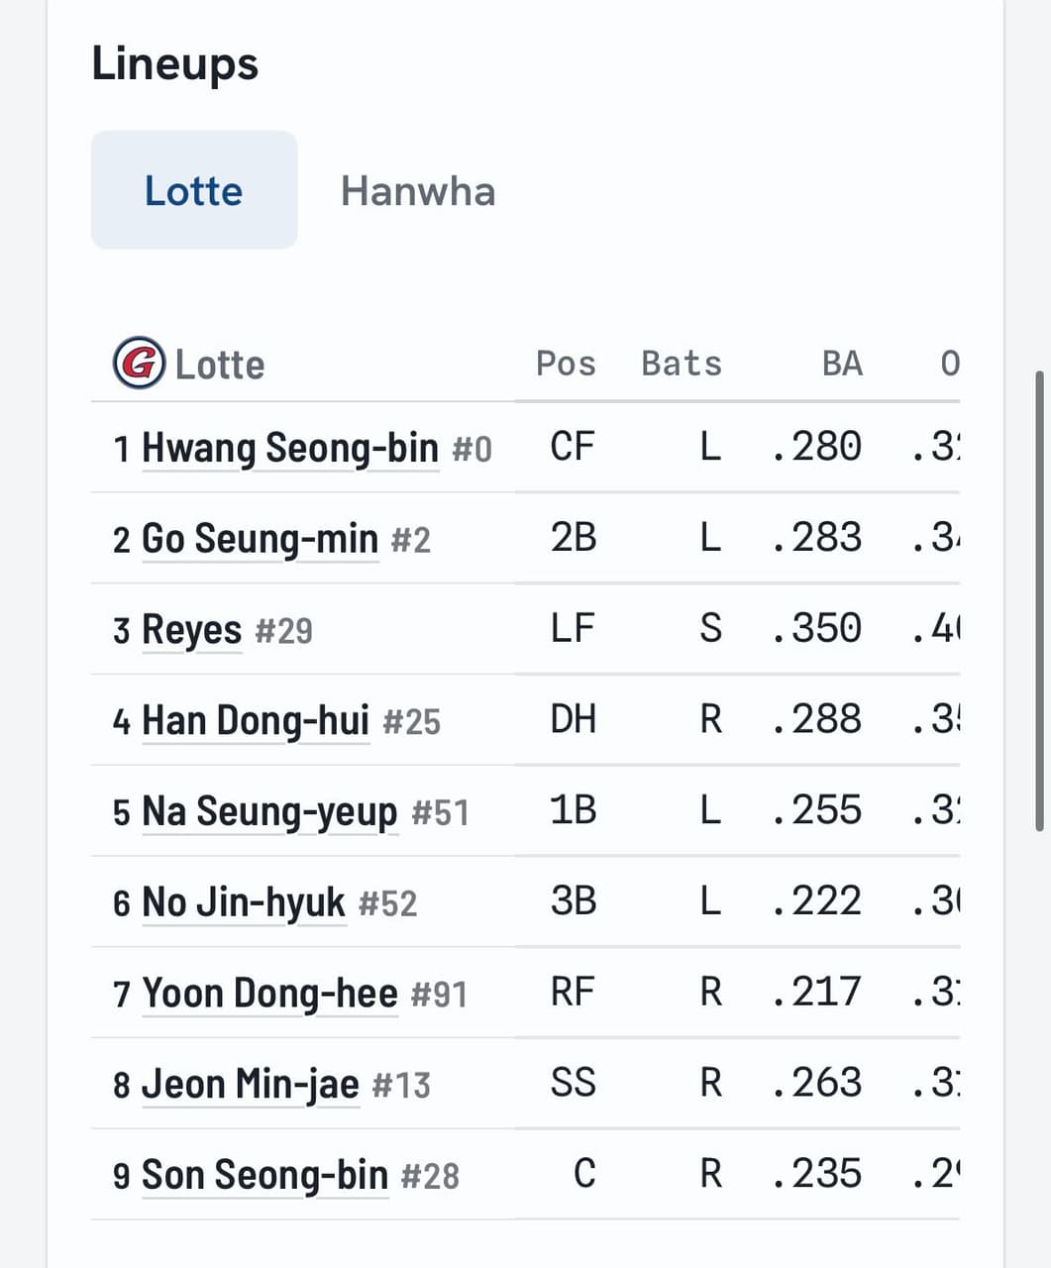The height and width of the screenshot is (1268, 1051).
Task: Open Son Seong-bin player profile
Action: pos(265,1175)
